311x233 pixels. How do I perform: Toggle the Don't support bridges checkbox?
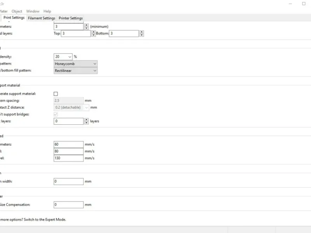[56, 114]
